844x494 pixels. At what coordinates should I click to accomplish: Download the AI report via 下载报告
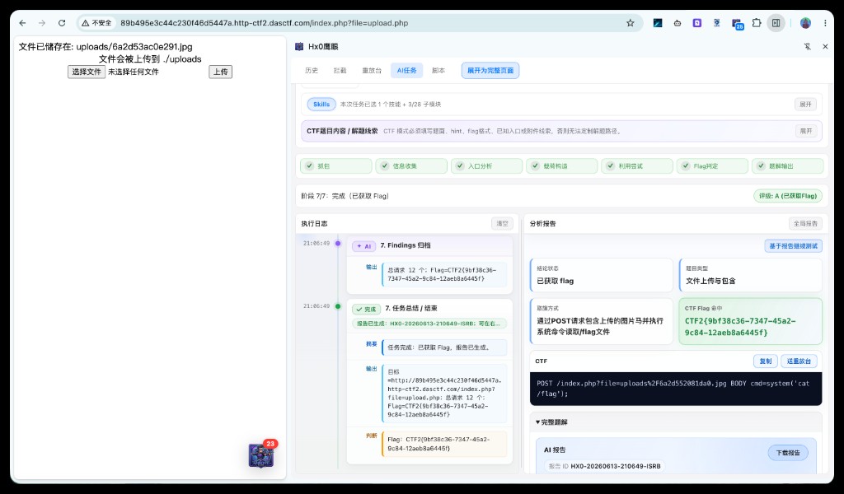(787, 453)
